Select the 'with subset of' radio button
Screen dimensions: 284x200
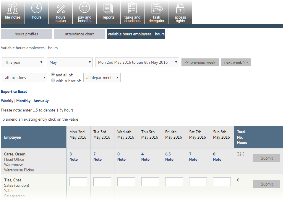click(x=53, y=80)
